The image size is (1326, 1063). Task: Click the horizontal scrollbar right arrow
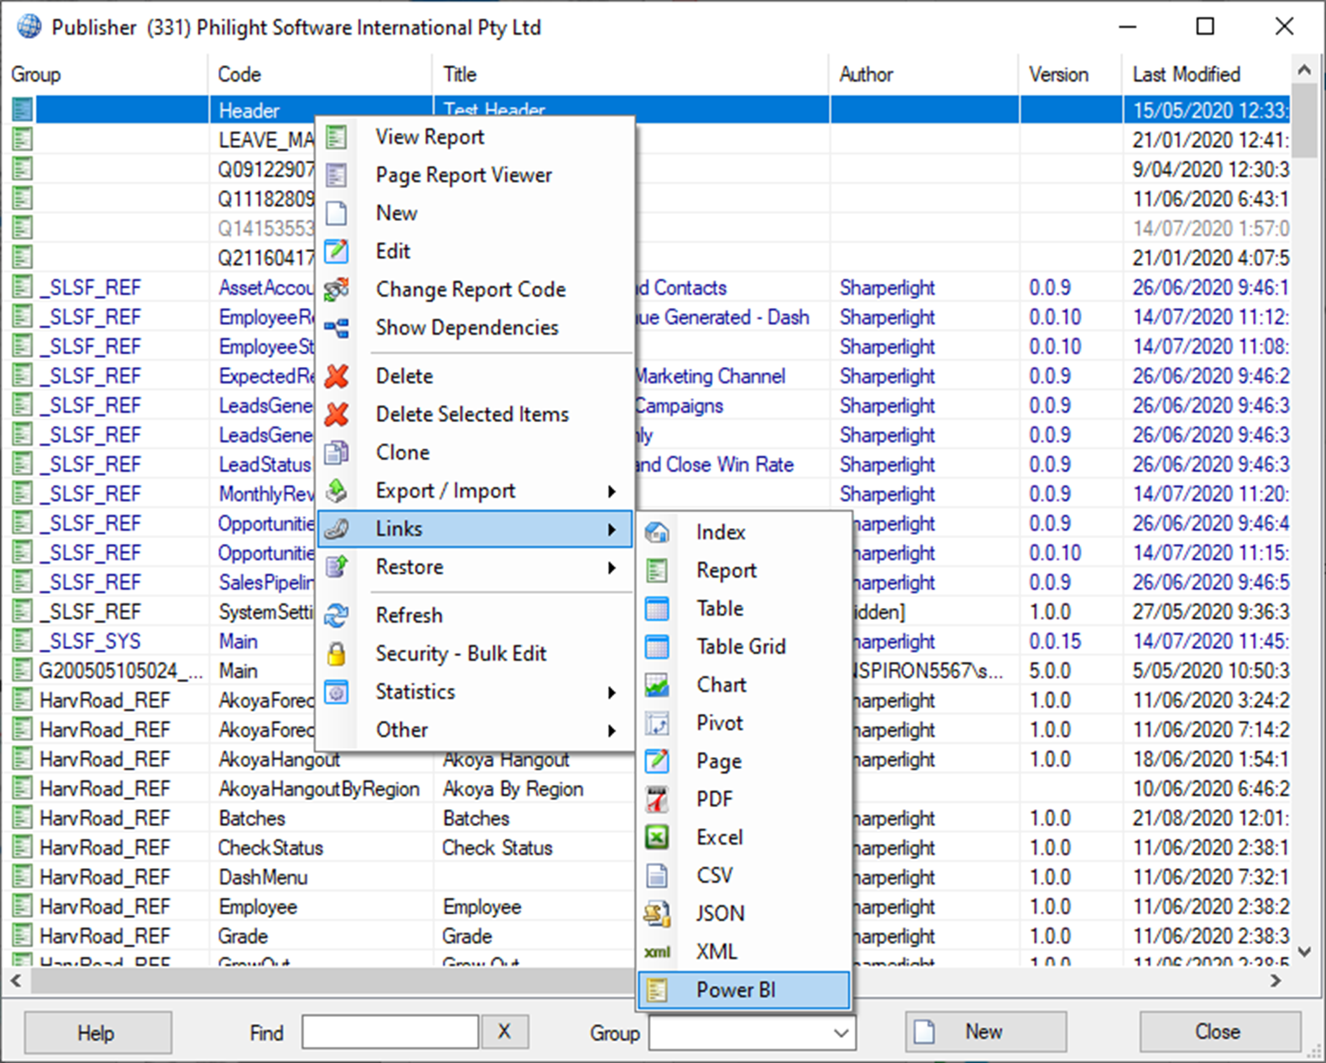tap(1276, 980)
